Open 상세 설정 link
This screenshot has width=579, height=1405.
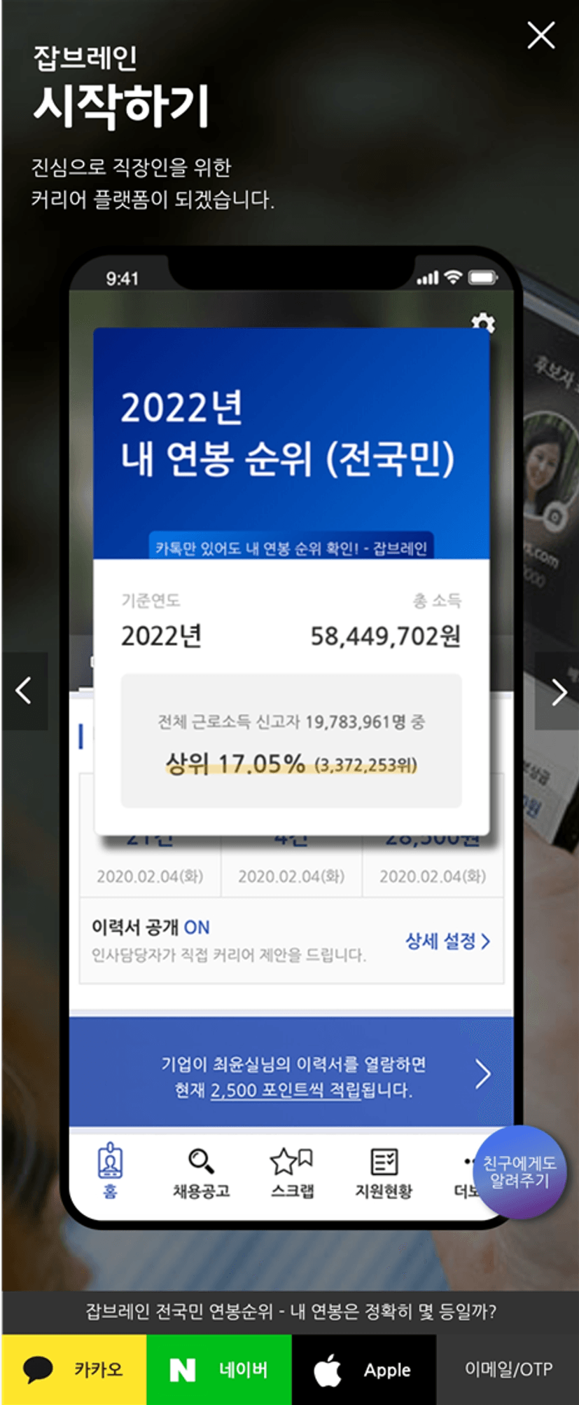click(x=448, y=941)
